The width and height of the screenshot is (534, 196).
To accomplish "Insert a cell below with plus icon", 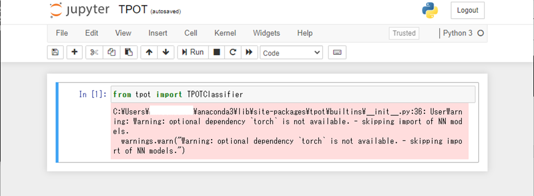I will (x=74, y=53).
